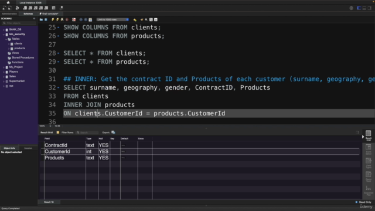Create a new table via toolbar
The height and width of the screenshot is (211, 375).
[30, 8]
